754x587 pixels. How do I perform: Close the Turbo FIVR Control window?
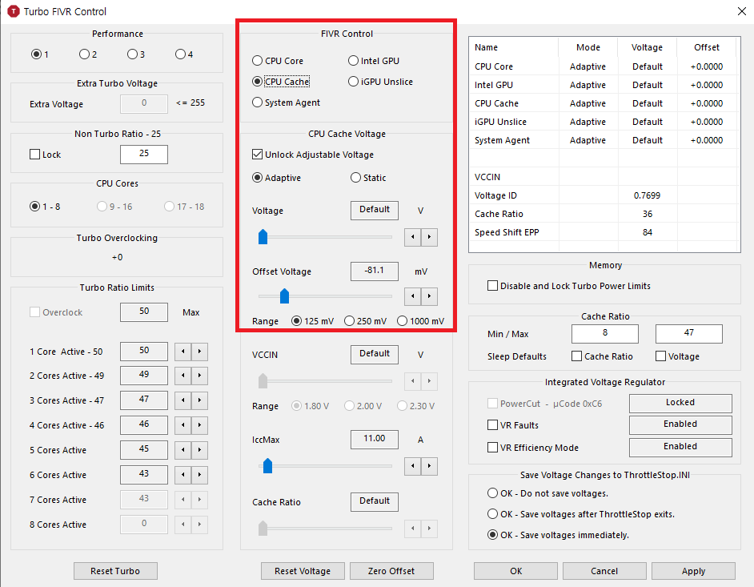click(x=741, y=11)
